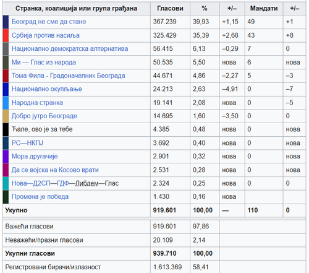Screen dimensions: 309x273
Task: Click the Странка, коалиција или група грађана header
Action: 76,9
